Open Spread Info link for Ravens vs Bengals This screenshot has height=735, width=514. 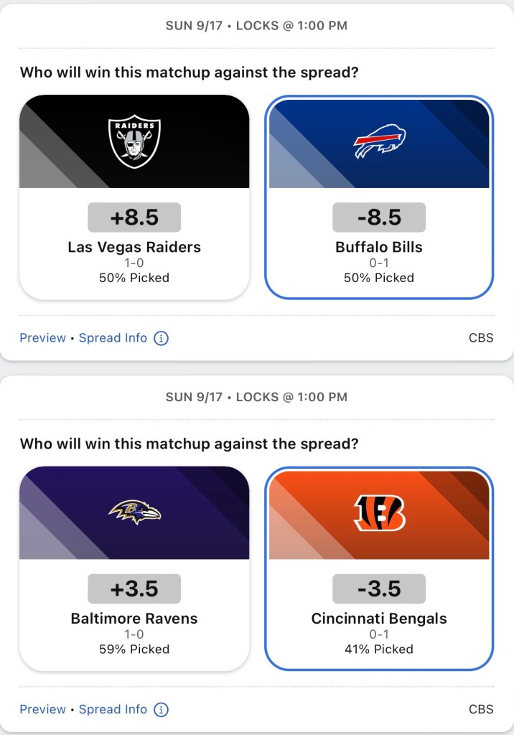click(113, 709)
